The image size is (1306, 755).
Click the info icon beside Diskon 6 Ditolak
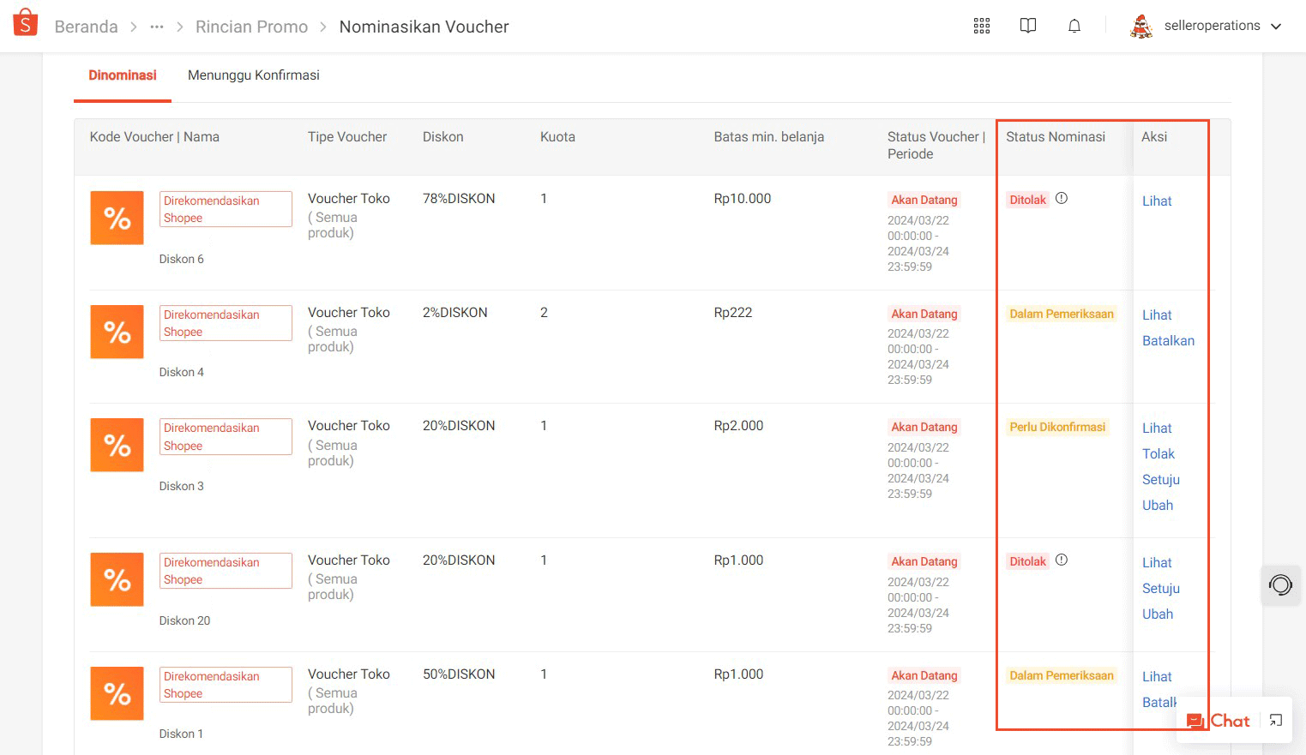[x=1062, y=199]
